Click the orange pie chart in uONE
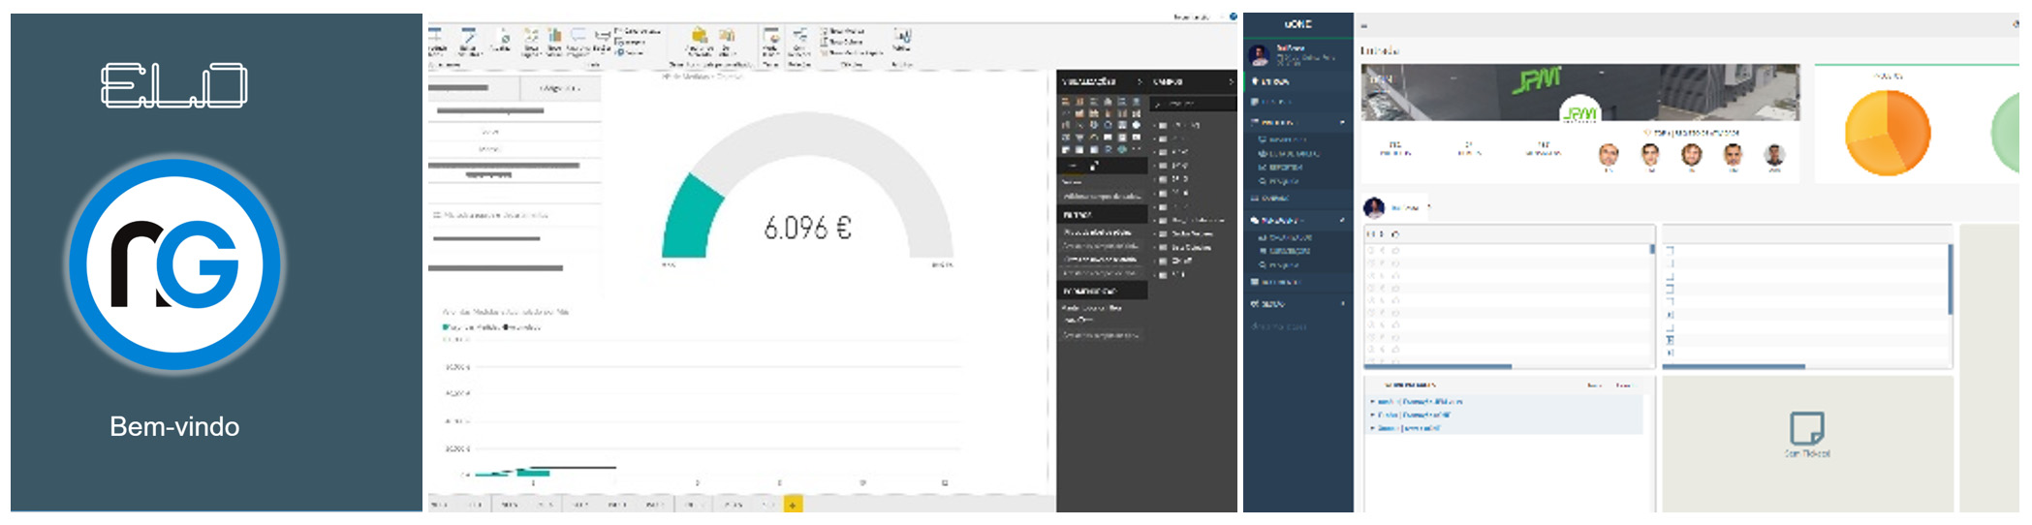 point(1888,133)
